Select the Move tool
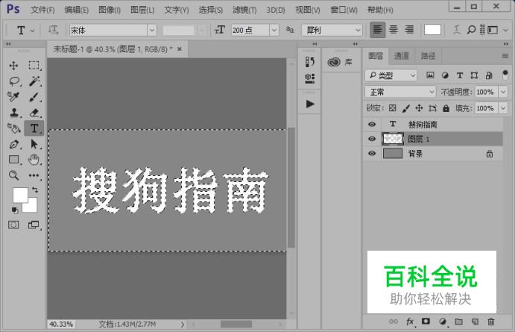 [13, 66]
